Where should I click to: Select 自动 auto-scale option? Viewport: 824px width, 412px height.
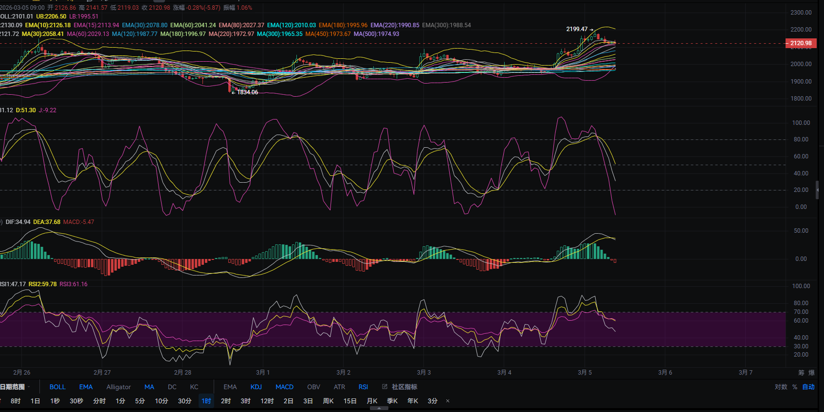coord(808,387)
